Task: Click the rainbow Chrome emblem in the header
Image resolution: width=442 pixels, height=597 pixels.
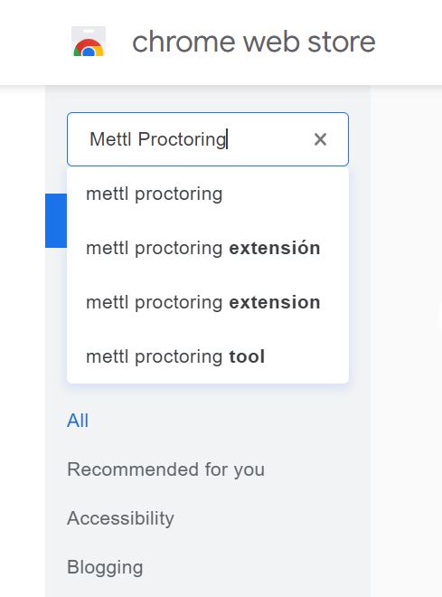Action: (x=89, y=48)
